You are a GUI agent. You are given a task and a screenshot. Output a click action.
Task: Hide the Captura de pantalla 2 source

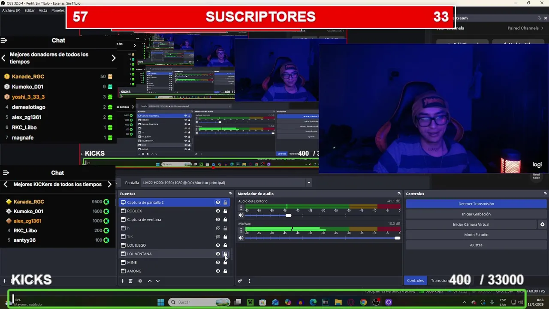coord(217,203)
